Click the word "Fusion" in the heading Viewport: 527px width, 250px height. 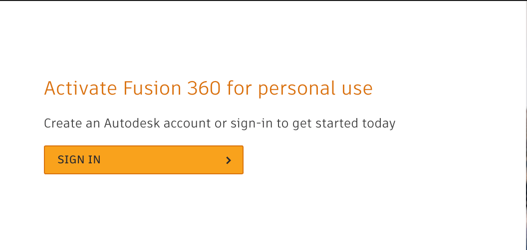[x=149, y=89]
